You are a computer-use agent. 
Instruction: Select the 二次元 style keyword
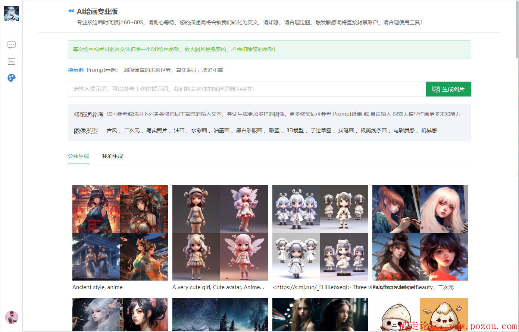[x=132, y=130]
